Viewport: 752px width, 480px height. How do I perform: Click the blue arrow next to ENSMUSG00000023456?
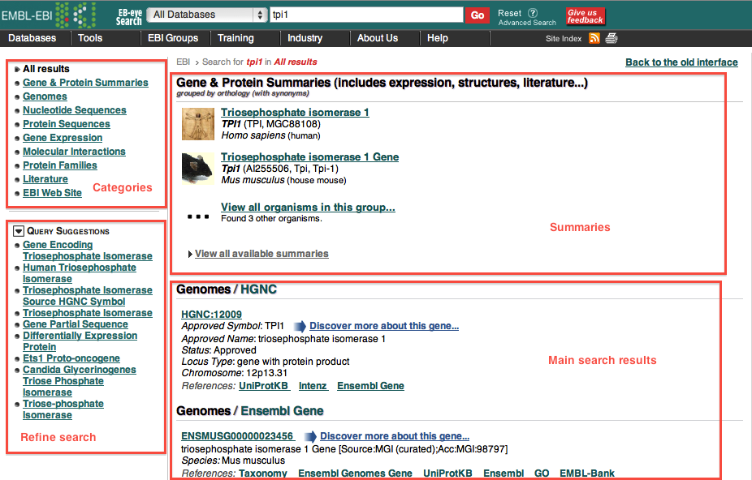click(309, 436)
